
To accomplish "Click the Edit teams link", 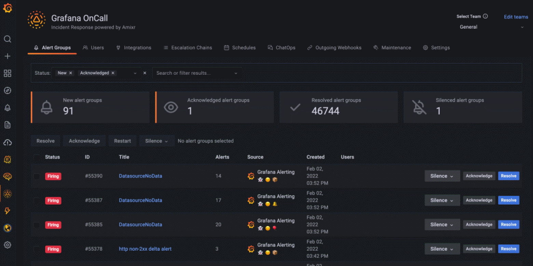I will pyautogui.click(x=516, y=17).
